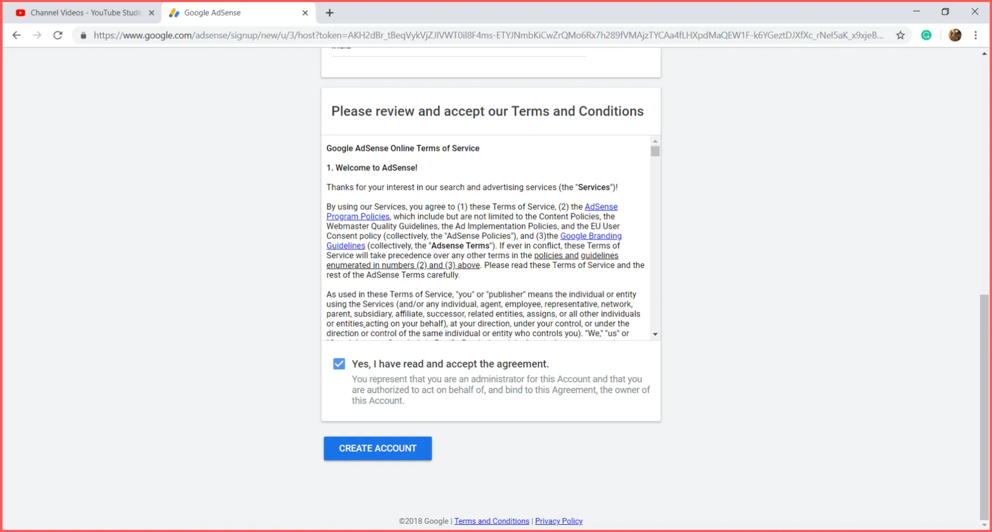This screenshot has width=992, height=532.
Task: Close the Chrome window
Action: pyautogui.click(x=975, y=11)
